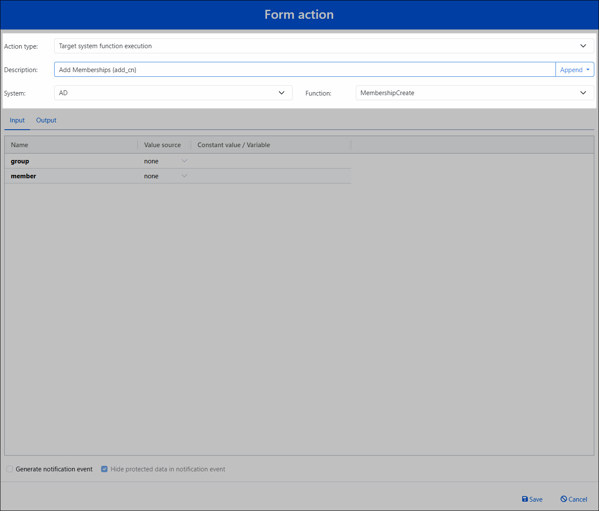Image resolution: width=599 pixels, height=511 pixels.
Task: Open the Append dropdown button
Action: [x=574, y=70]
